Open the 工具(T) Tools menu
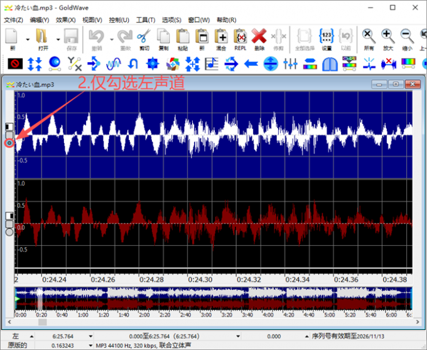The width and height of the screenshot is (427, 350). click(146, 20)
